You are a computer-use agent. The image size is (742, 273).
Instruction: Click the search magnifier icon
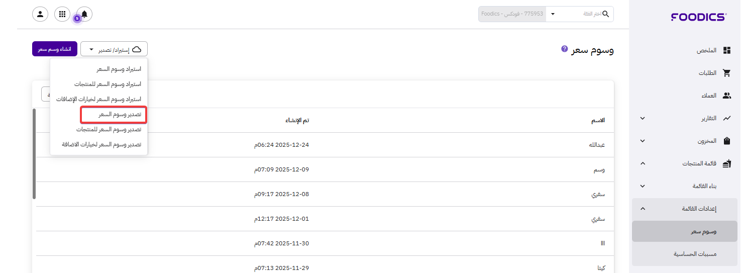605,14
